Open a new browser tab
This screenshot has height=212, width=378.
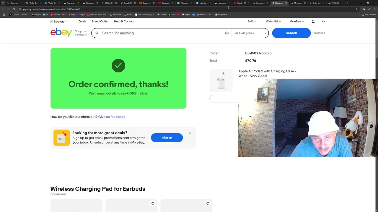click(x=348, y=3)
